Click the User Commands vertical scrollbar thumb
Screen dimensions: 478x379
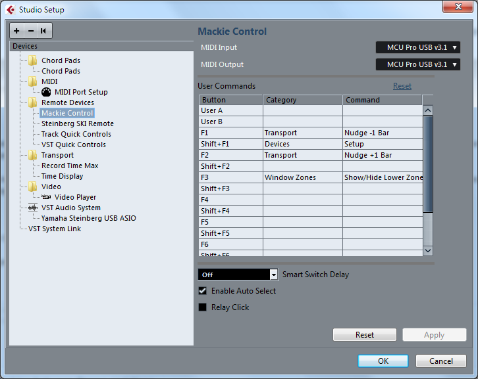[x=428, y=164]
